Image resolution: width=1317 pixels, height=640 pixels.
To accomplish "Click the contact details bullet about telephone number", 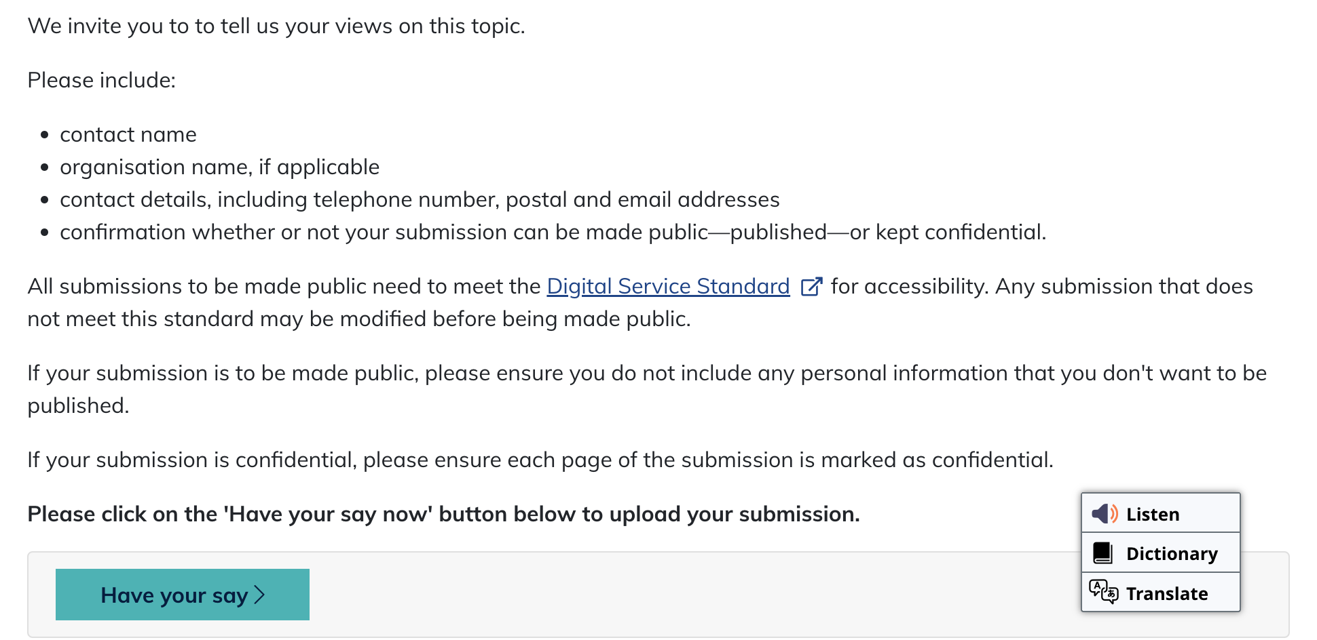I will click(x=420, y=200).
